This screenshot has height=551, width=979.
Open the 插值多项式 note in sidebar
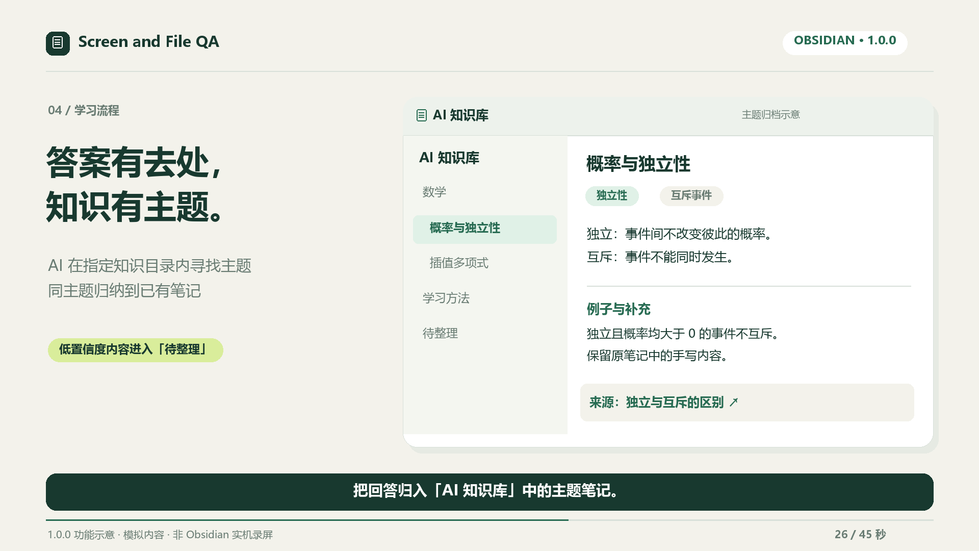point(459,263)
